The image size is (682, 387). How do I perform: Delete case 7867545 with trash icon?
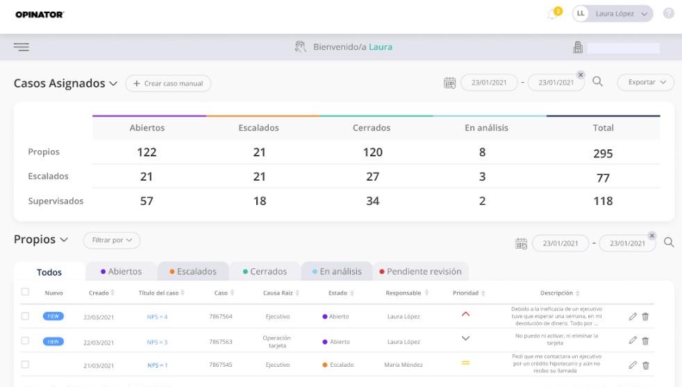pos(645,365)
